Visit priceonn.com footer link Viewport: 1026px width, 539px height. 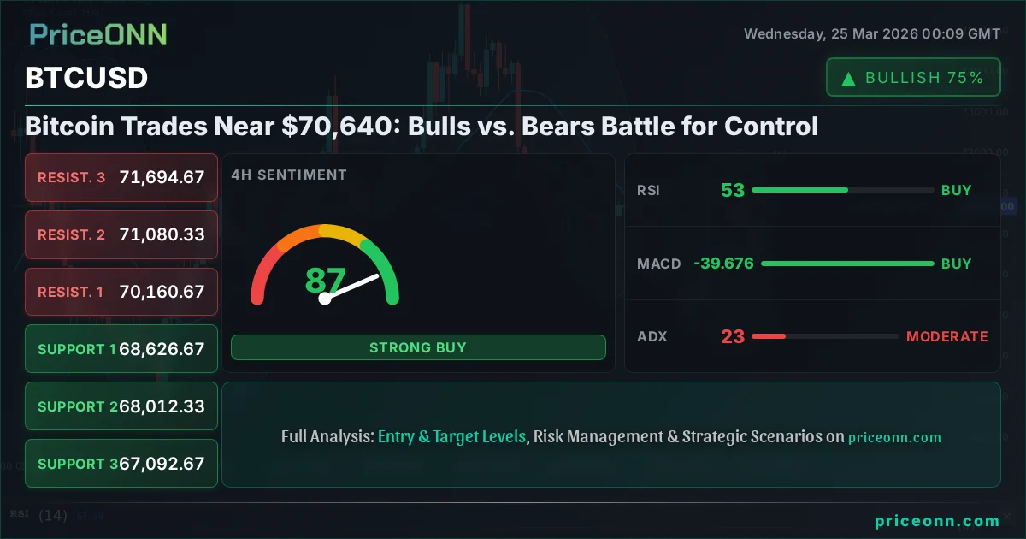(x=937, y=521)
